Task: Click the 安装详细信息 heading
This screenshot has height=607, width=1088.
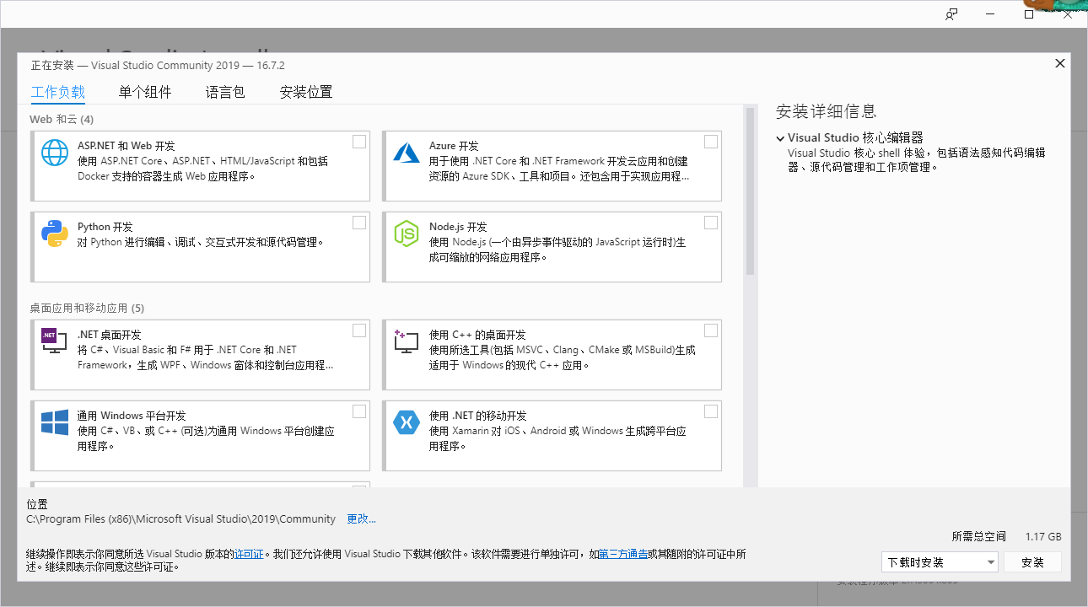Action: (827, 111)
